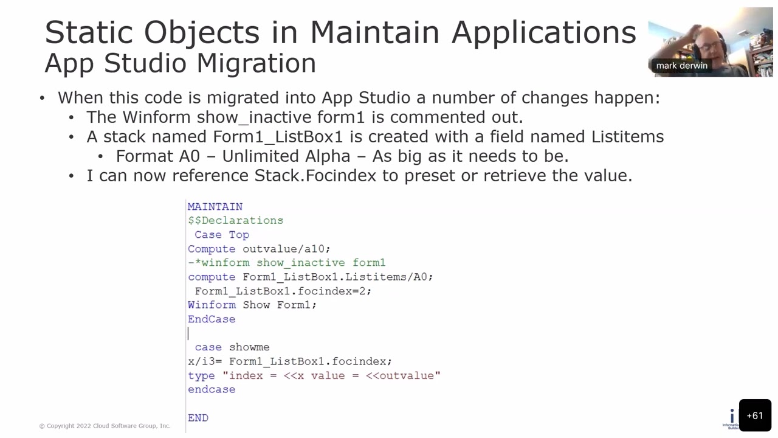Click the +61 participants overflow badge

755,415
